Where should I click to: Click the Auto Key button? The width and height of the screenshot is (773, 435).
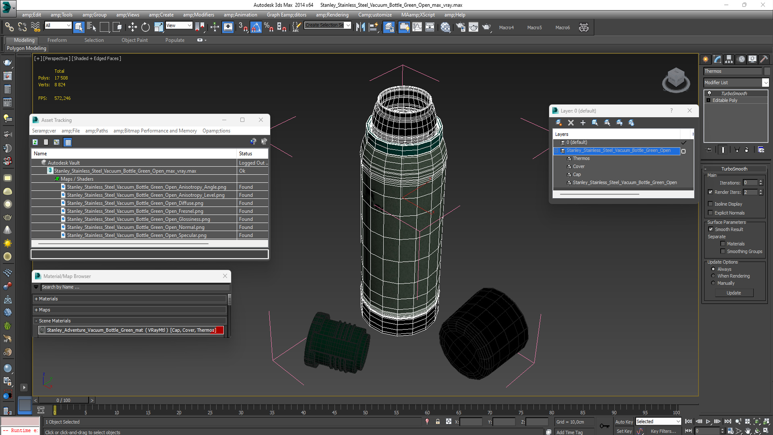tap(624, 422)
